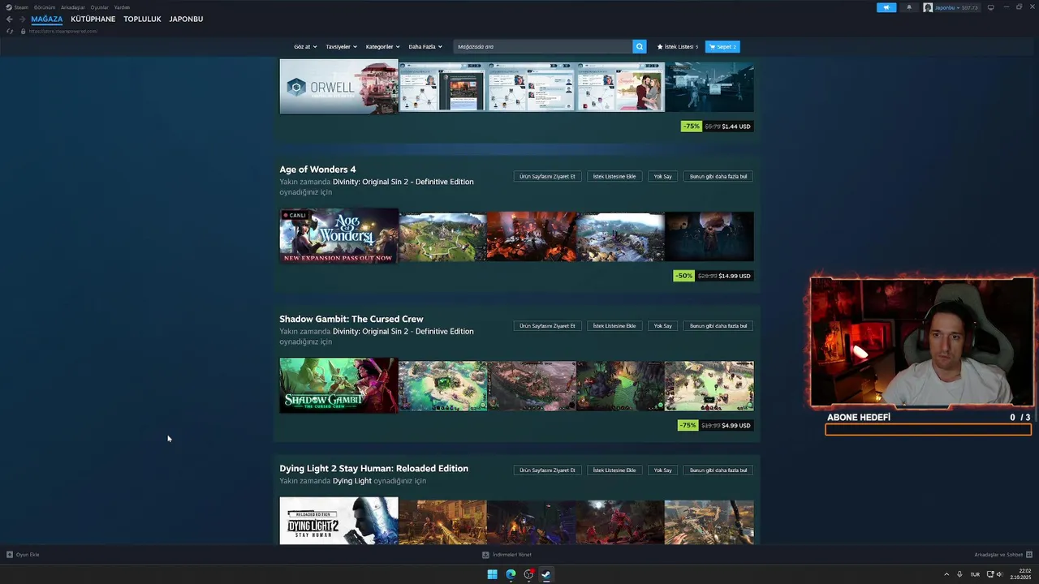Open the Arkadaşlar ve Sohbet chat icon
This screenshot has height=584, width=1039.
(x=1029, y=555)
